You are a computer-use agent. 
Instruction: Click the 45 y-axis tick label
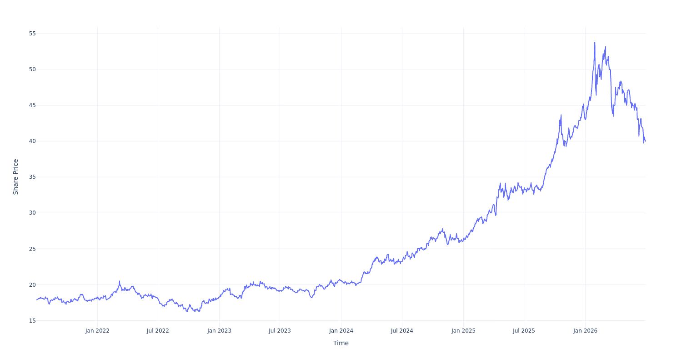coord(32,105)
